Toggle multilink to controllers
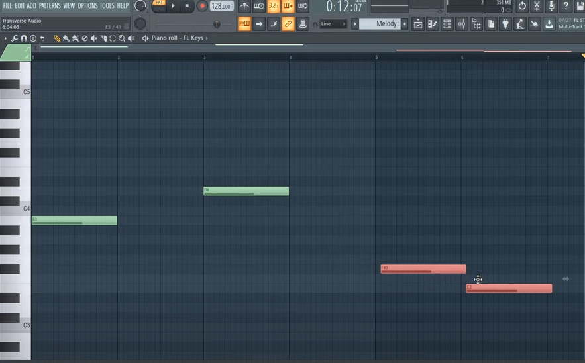 tap(288, 24)
